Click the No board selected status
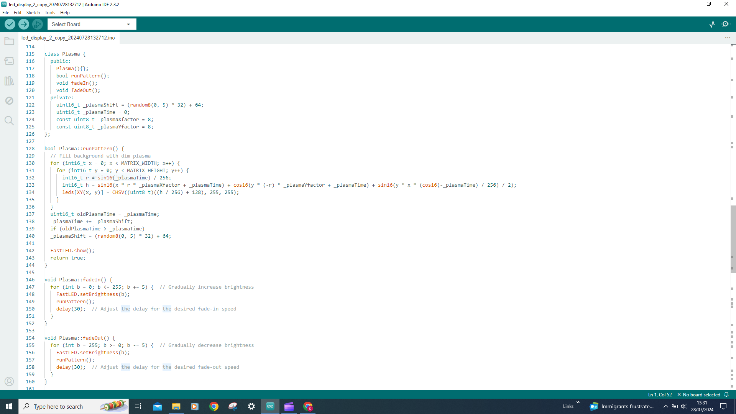 699,394
